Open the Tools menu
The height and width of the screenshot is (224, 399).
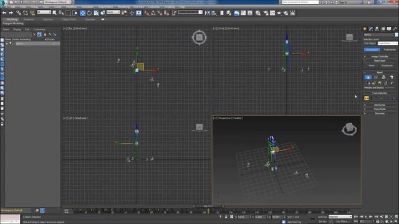(23, 7)
